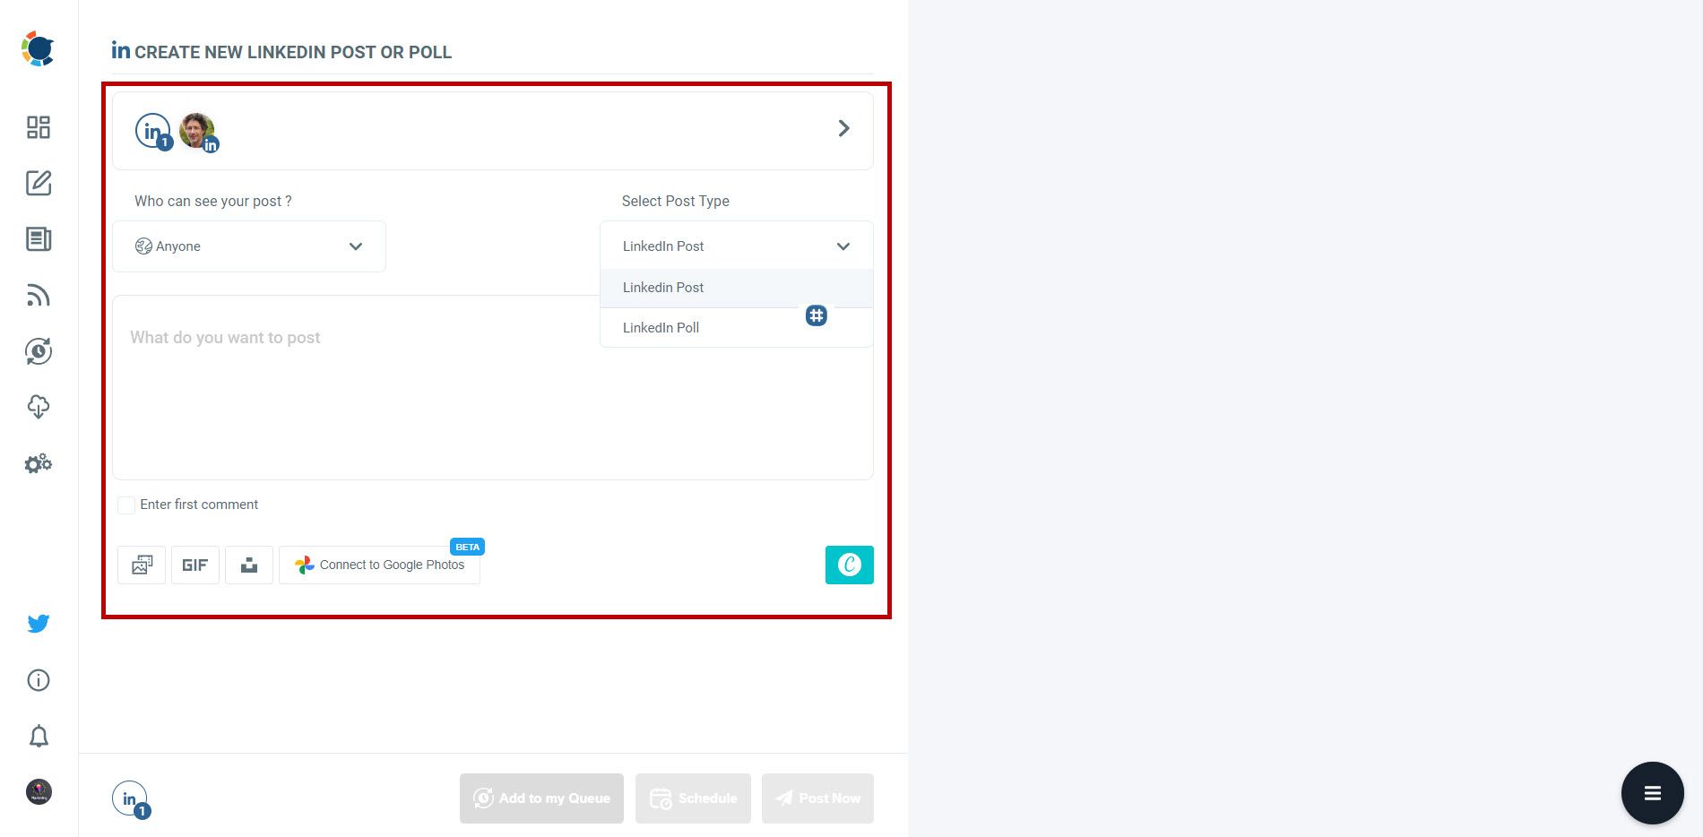Open the image attachment picker
1703x837 pixels.
tap(141, 565)
